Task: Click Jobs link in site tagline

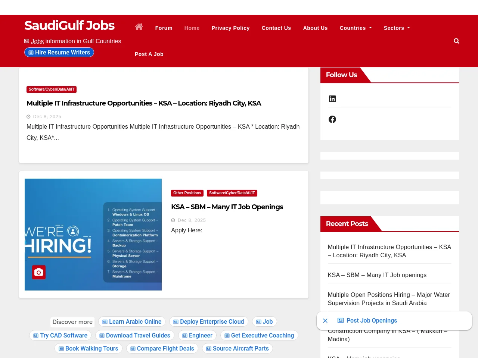Action: click(37, 41)
